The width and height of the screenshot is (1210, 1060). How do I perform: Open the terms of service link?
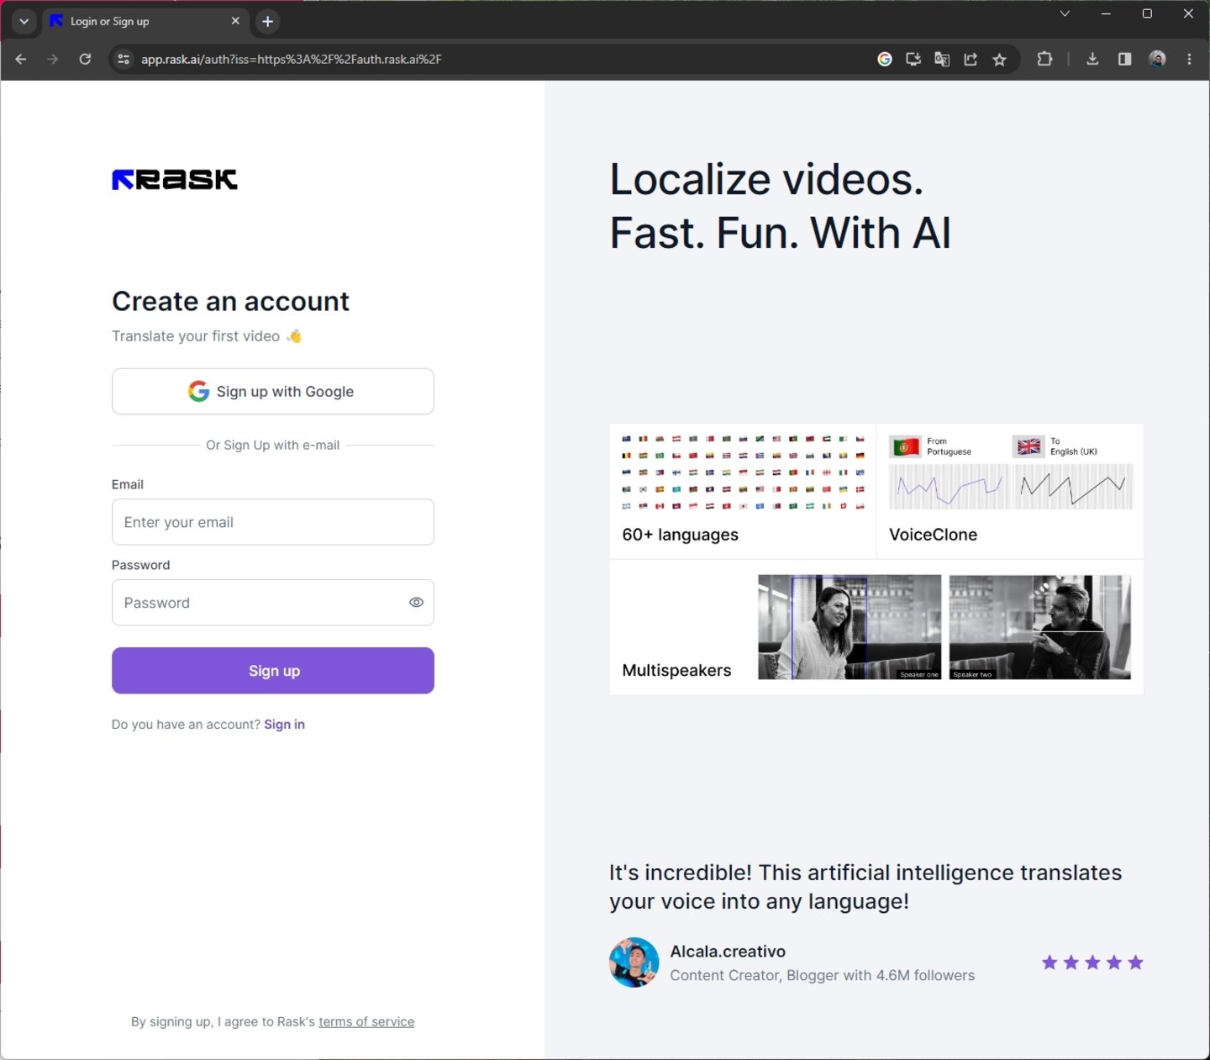[x=366, y=1022]
